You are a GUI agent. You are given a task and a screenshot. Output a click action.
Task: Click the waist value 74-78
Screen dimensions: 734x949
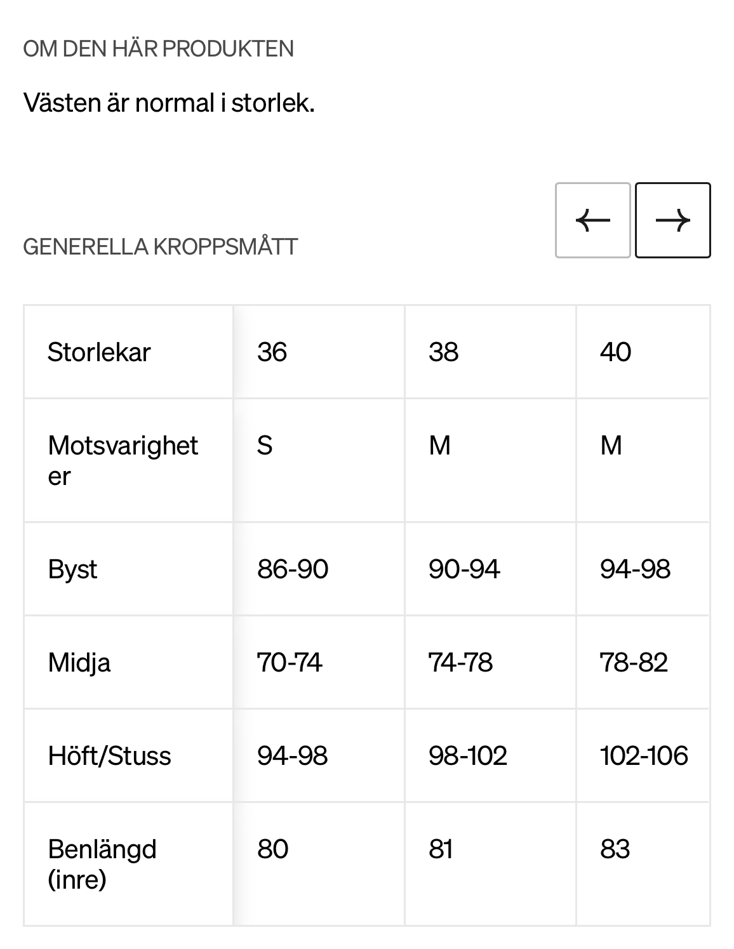[460, 662]
